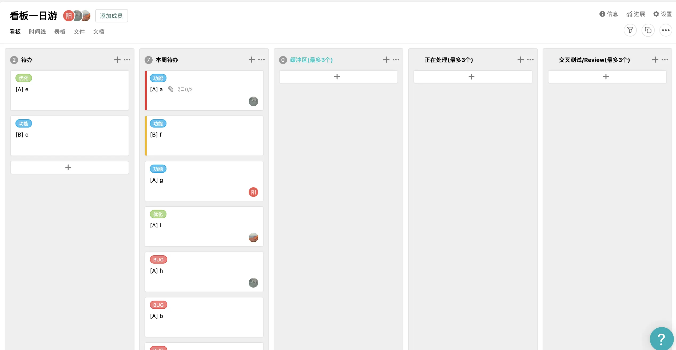This screenshot has height=350, width=676.
Task: Add card via plus in 待办 header
Action: coord(117,60)
